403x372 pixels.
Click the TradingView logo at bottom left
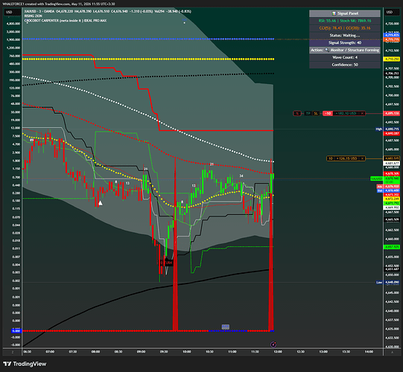tap(25, 364)
